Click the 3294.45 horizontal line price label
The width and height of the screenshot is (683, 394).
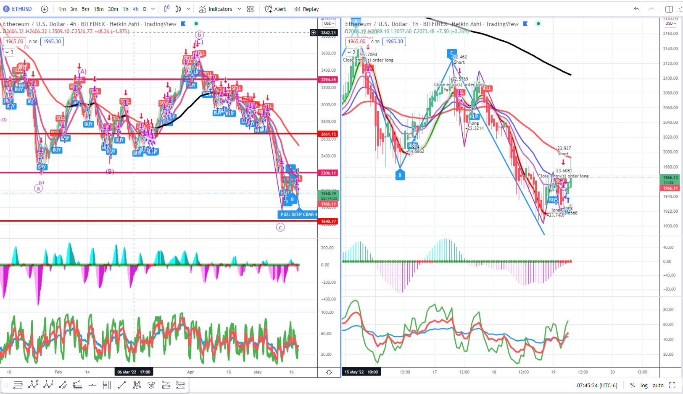point(329,79)
